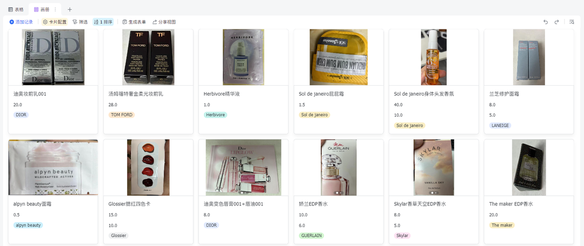The image size is (584, 246).
Task: Open the 画册 tab options menu
Action: [56, 10]
